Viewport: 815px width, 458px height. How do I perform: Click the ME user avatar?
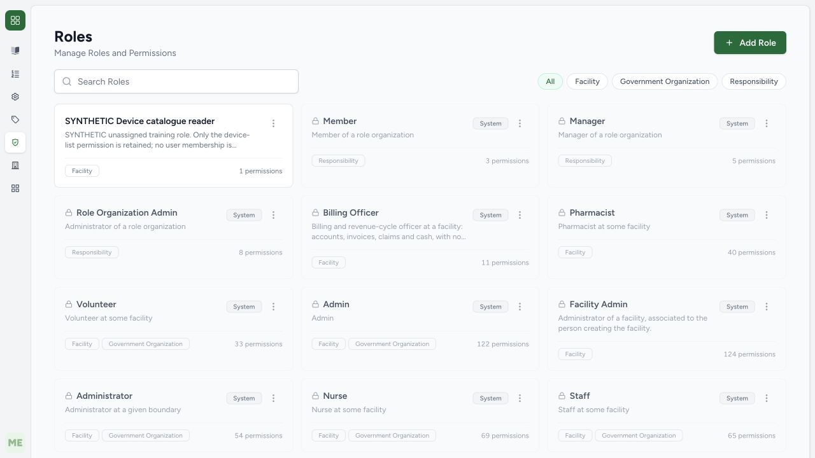[x=15, y=443]
